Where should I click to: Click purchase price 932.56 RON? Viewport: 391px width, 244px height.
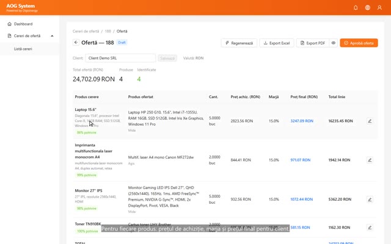tap(241, 199)
